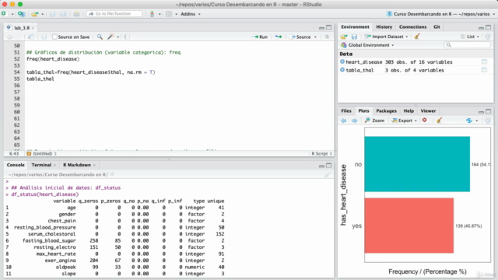Click Save All documents icon
Viewport: 498px width, 280px height.
click(x=63, y=14)
